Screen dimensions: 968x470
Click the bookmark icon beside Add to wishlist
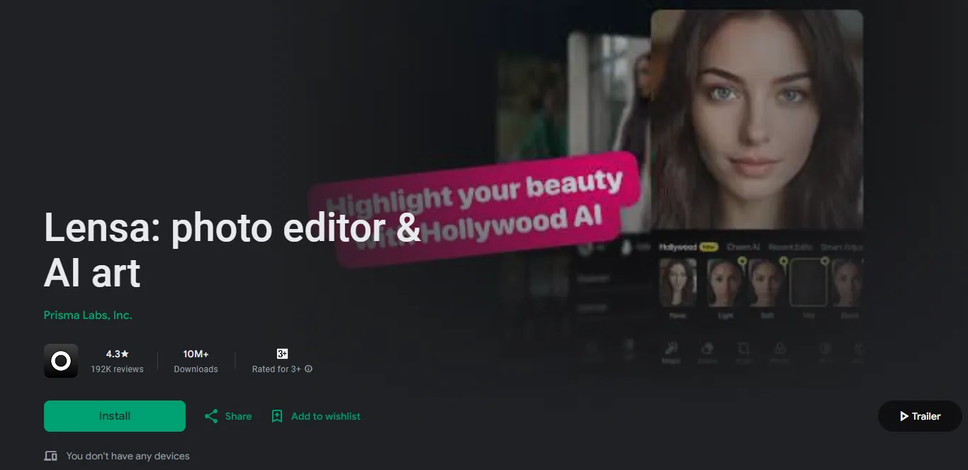tap(277, 415)
